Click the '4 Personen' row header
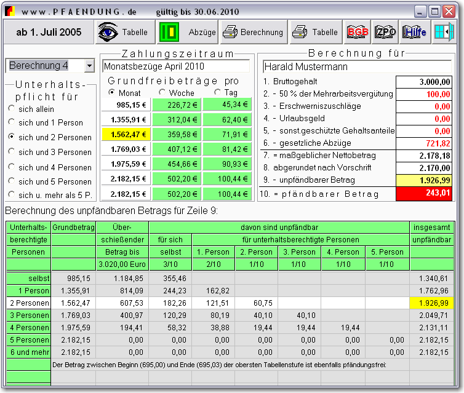Screen dimensions: 464x393 click(x=28, y=328)
